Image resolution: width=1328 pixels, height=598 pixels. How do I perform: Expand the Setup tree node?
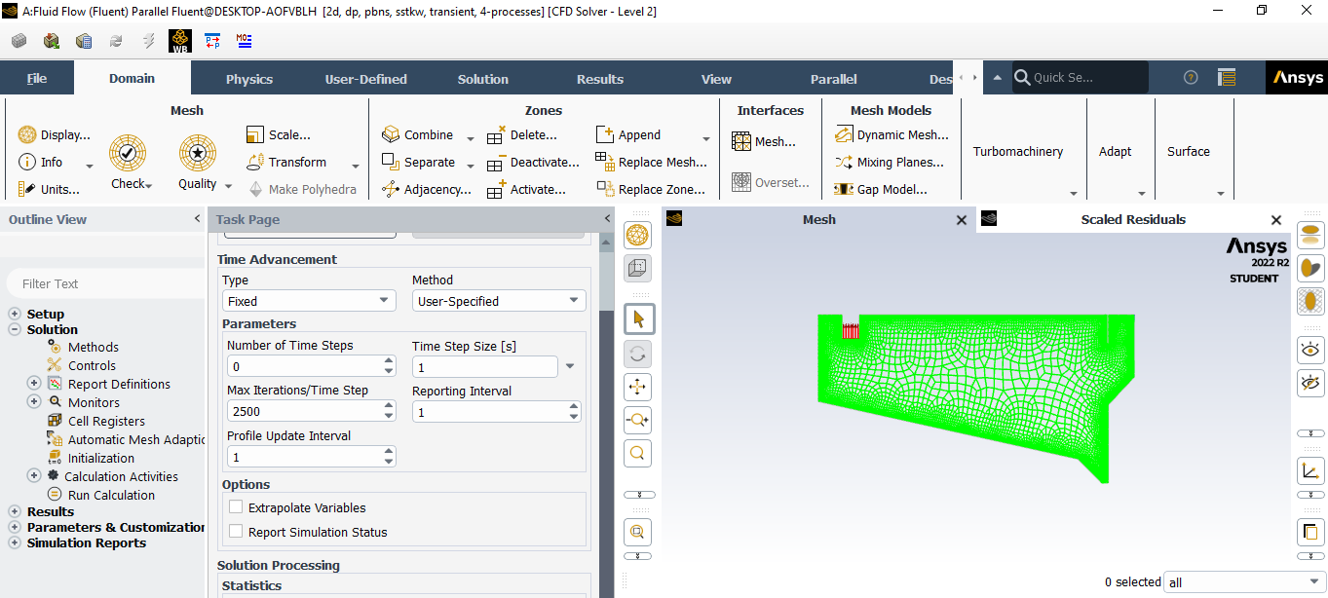[x=15, y=314]
